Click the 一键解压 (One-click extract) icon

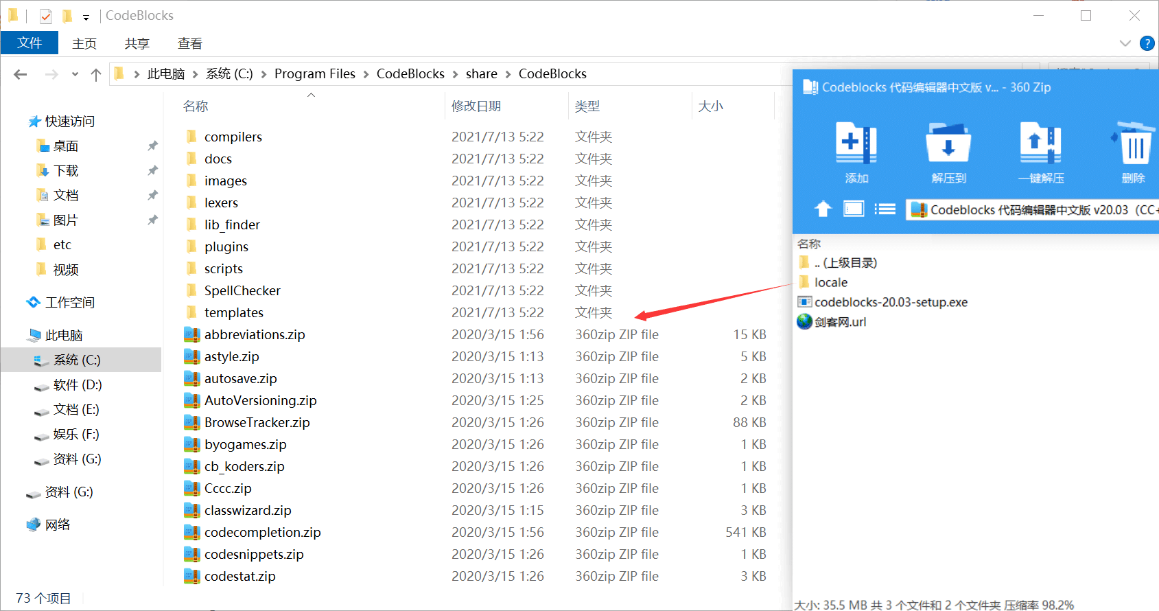(x=1041, y=143)
